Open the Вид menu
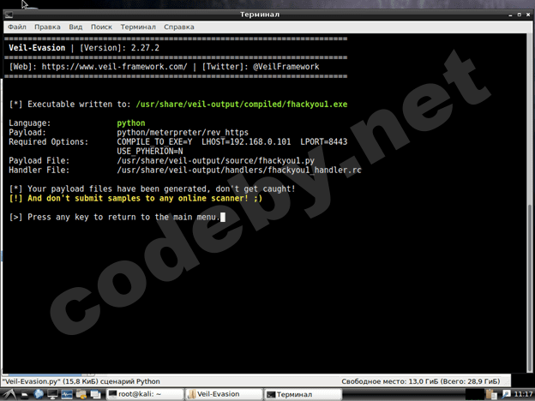This screenshot has height=401, width=535. tap(75, 27)
